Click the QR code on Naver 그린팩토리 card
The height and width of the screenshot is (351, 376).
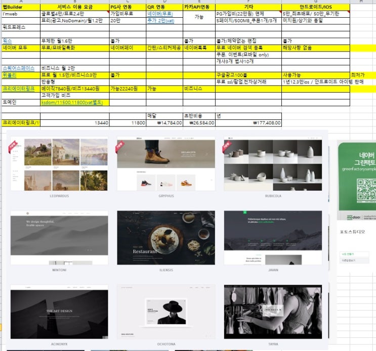[x=366, y=190]
